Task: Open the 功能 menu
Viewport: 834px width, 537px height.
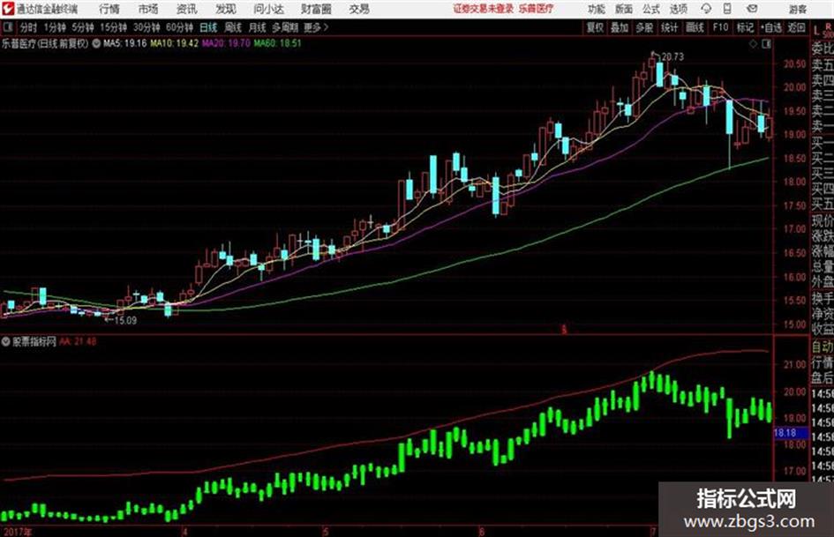Action: click(597, 9)
